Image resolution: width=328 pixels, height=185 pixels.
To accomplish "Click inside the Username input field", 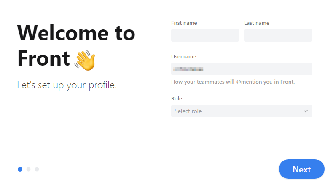I will 242,69.
